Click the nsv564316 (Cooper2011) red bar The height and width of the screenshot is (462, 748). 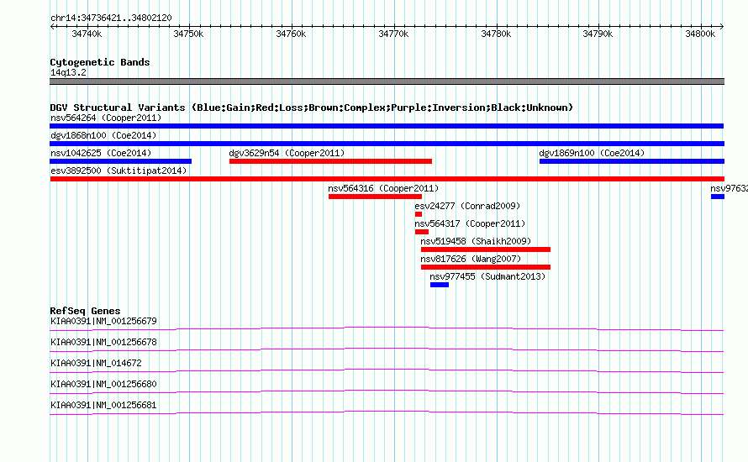click(x=375, y=197)
